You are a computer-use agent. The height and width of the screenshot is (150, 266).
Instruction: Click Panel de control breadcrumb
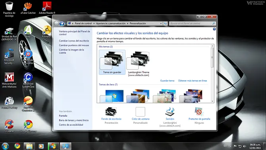point(83,23)
